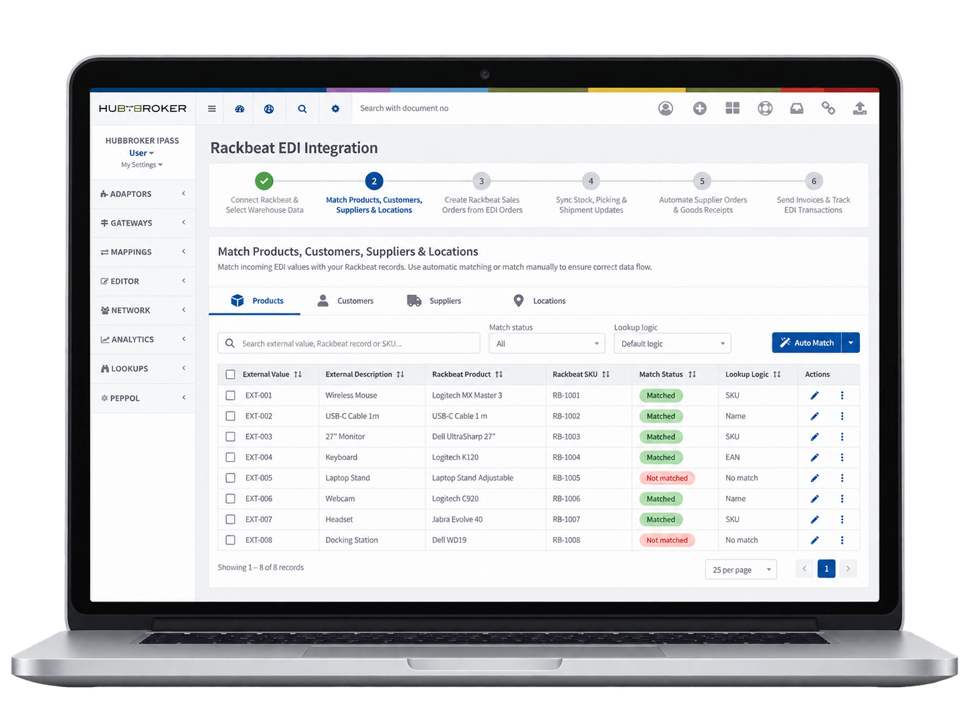Check the EXT-004 row checkbox
Screen dimensions: 969x727
(x=231, y=458)
